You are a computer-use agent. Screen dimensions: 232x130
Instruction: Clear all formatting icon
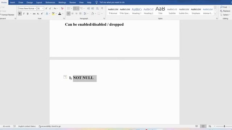[62, 8]
